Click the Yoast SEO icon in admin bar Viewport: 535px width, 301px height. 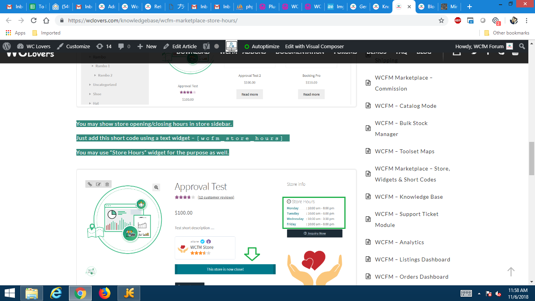click(206, 46)
